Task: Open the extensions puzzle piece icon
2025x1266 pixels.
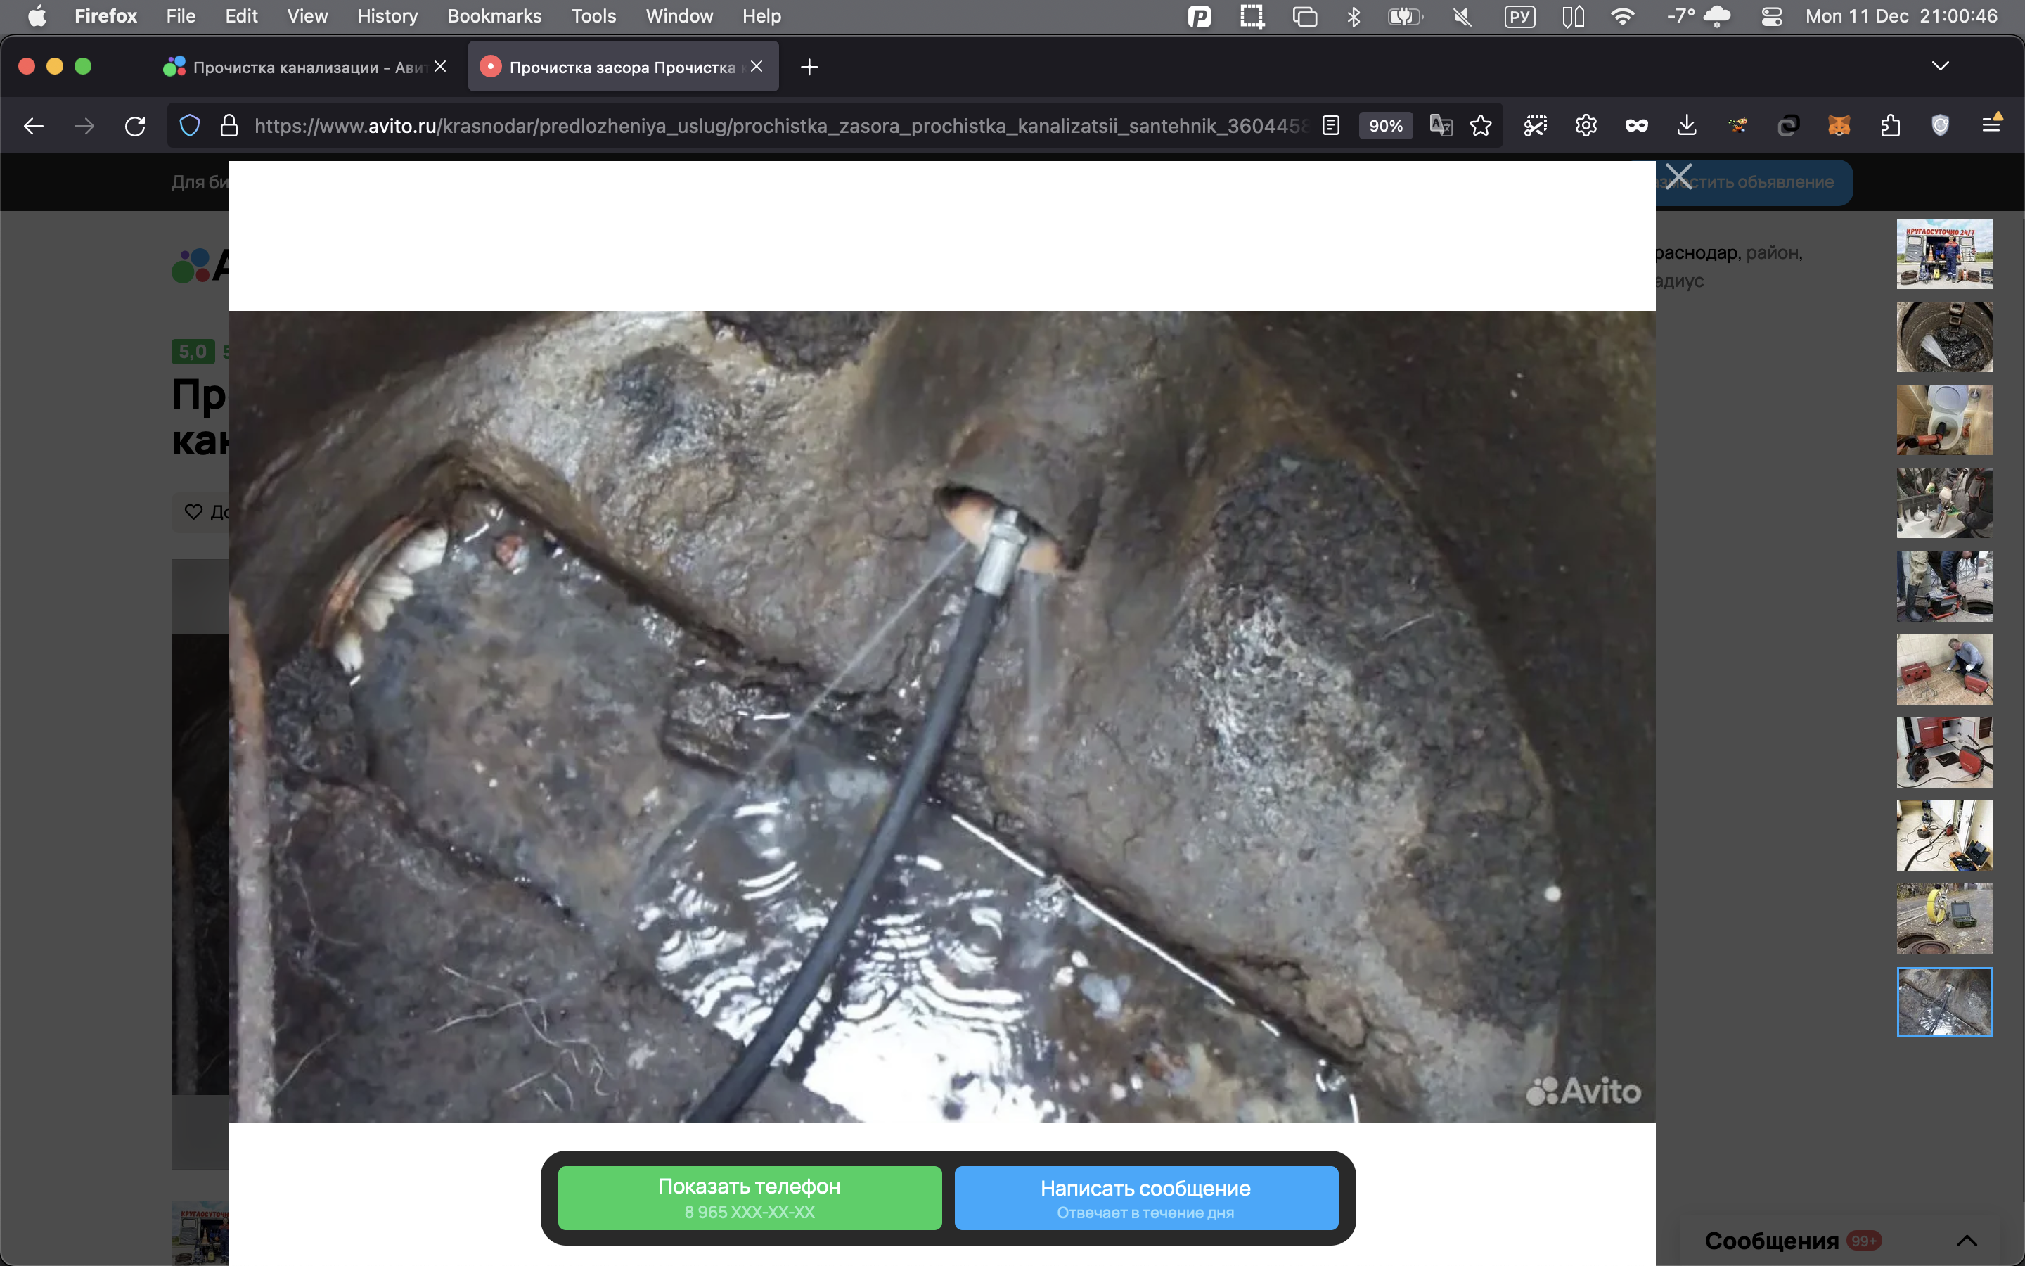Action: tap(1889, 127)
